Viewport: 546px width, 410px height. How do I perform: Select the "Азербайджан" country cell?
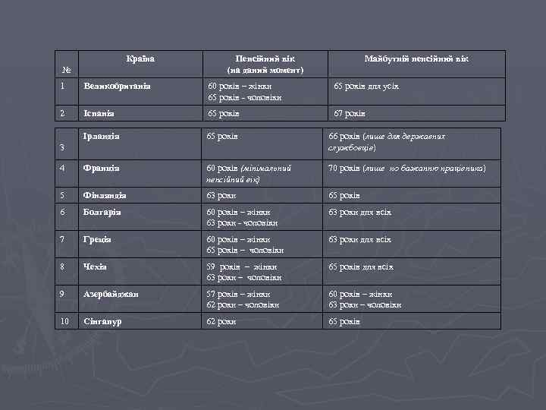coord(112,294)
